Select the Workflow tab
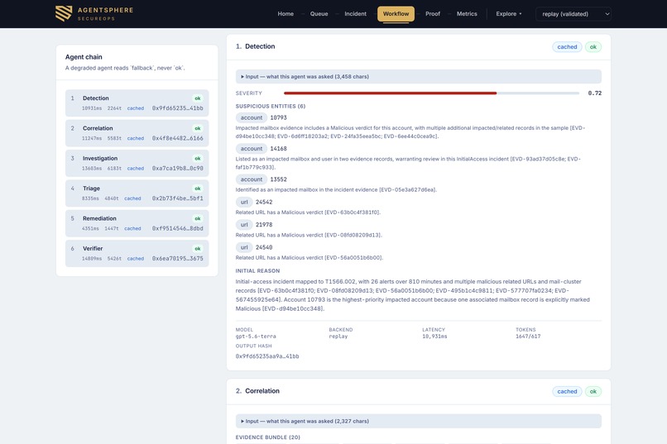The image size is (667, 444). (x=396, y=13)
